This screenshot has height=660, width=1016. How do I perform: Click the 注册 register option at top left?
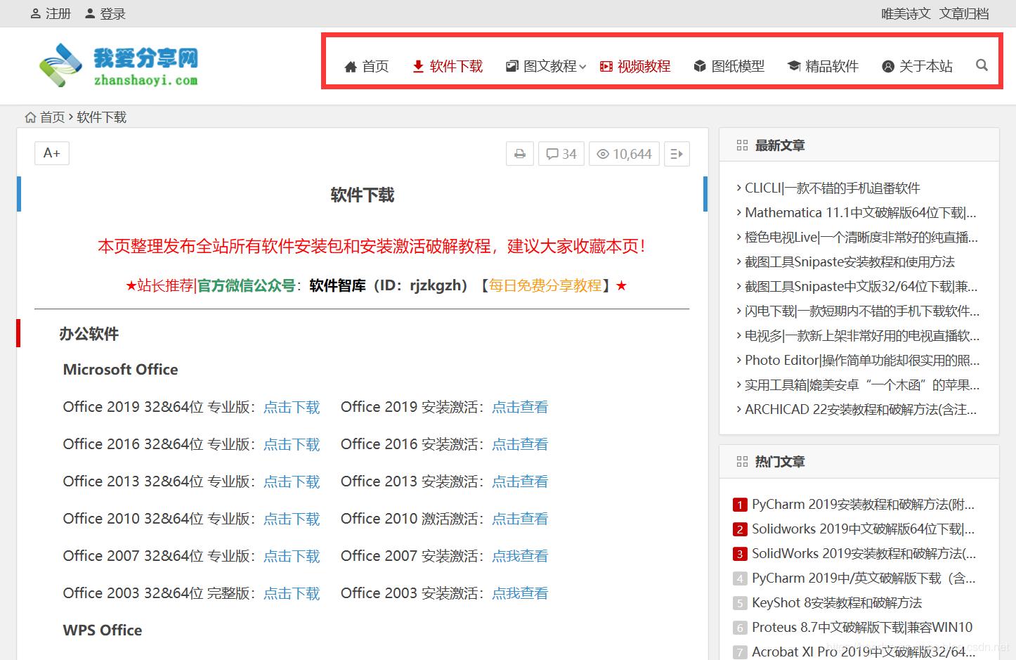(50, 13)
